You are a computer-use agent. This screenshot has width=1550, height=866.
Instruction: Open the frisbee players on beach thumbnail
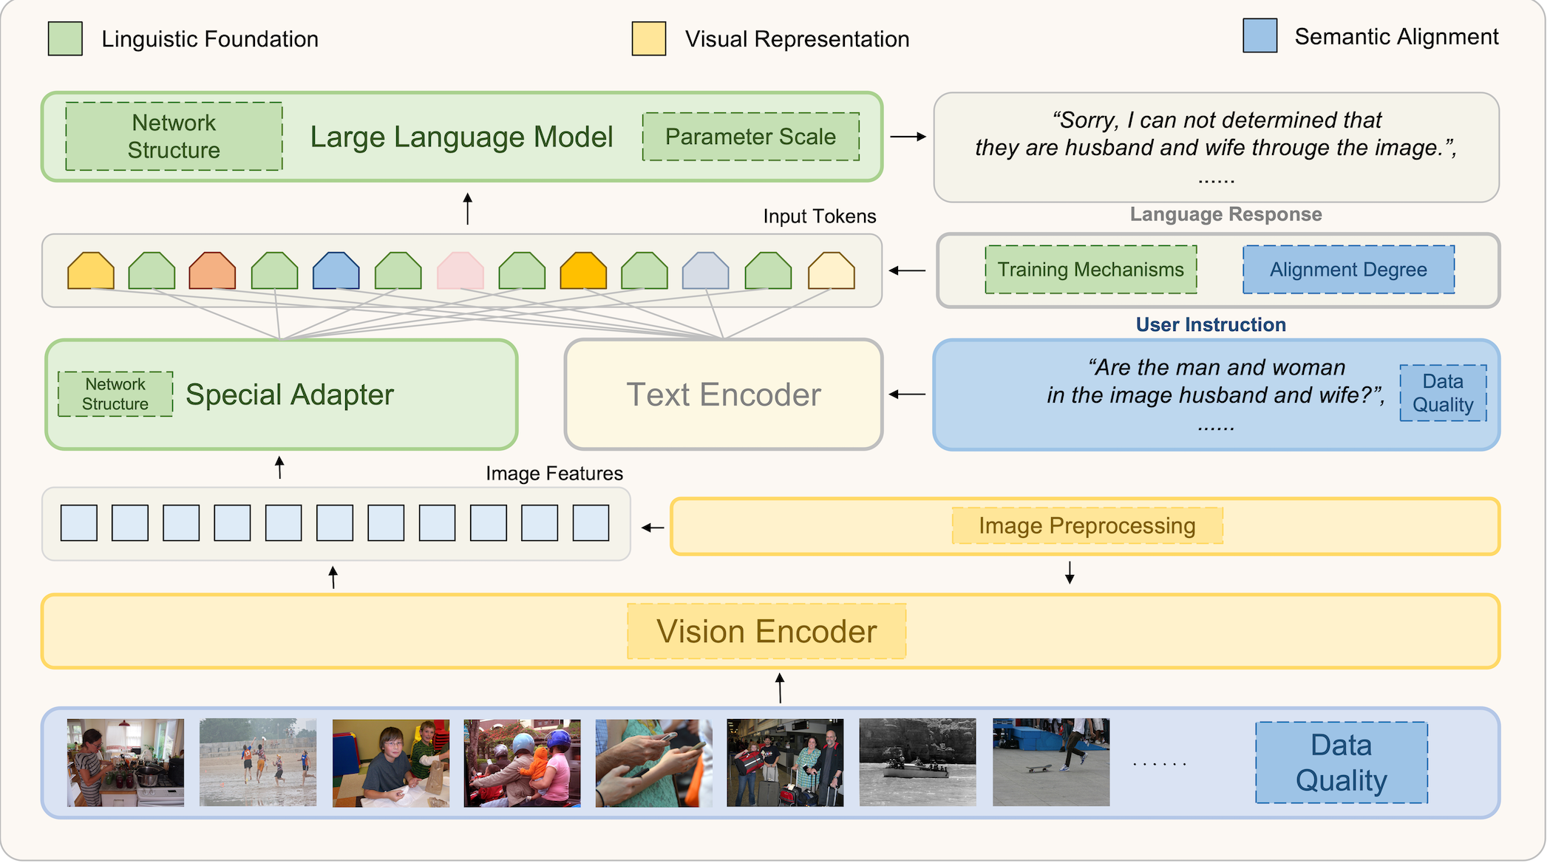pyautogui.click(x=258, y=763)
